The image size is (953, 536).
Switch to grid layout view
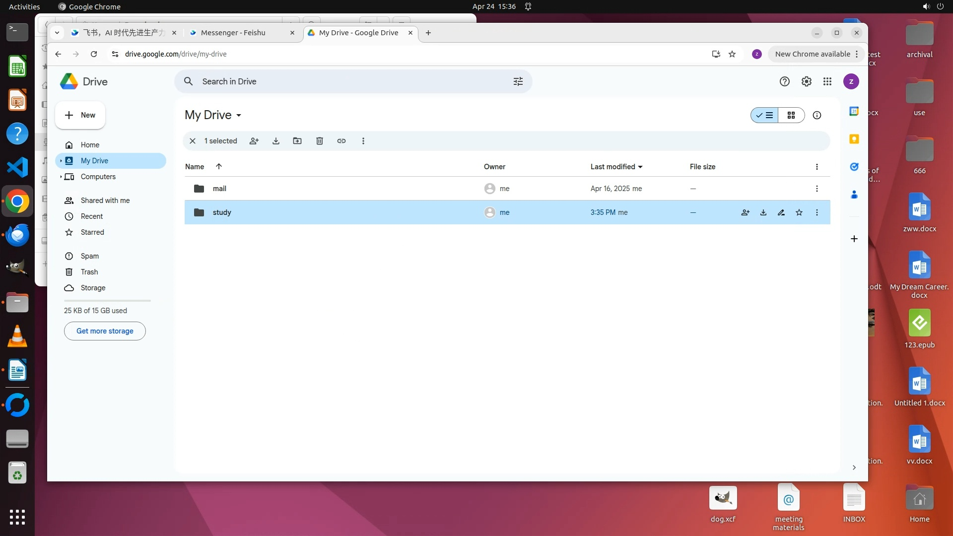(x=791, y=115)
